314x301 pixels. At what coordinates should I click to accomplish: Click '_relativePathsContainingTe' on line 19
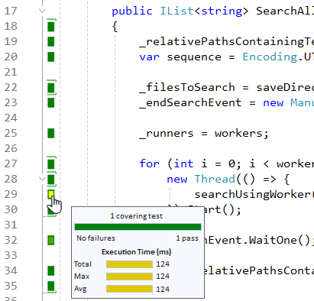click(x=227, y=42)
